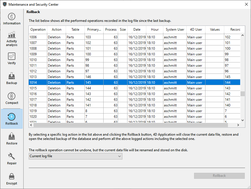Open the Compact page icon
Image resolution: width=251 pixels, height=189 pixels.
[x=12, y=96]
